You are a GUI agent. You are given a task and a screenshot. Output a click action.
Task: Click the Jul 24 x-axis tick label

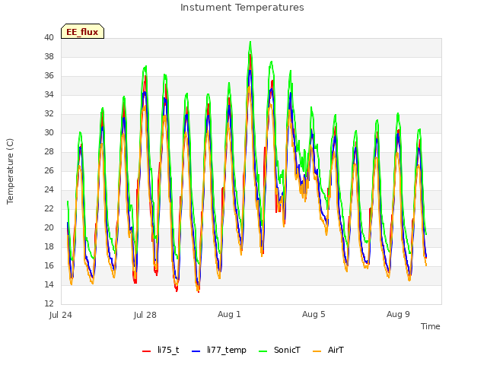(x=61, y=315)
